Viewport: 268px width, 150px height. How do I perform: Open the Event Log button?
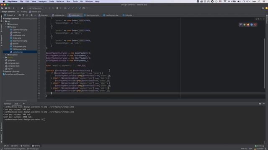click(x=260, y=146)
